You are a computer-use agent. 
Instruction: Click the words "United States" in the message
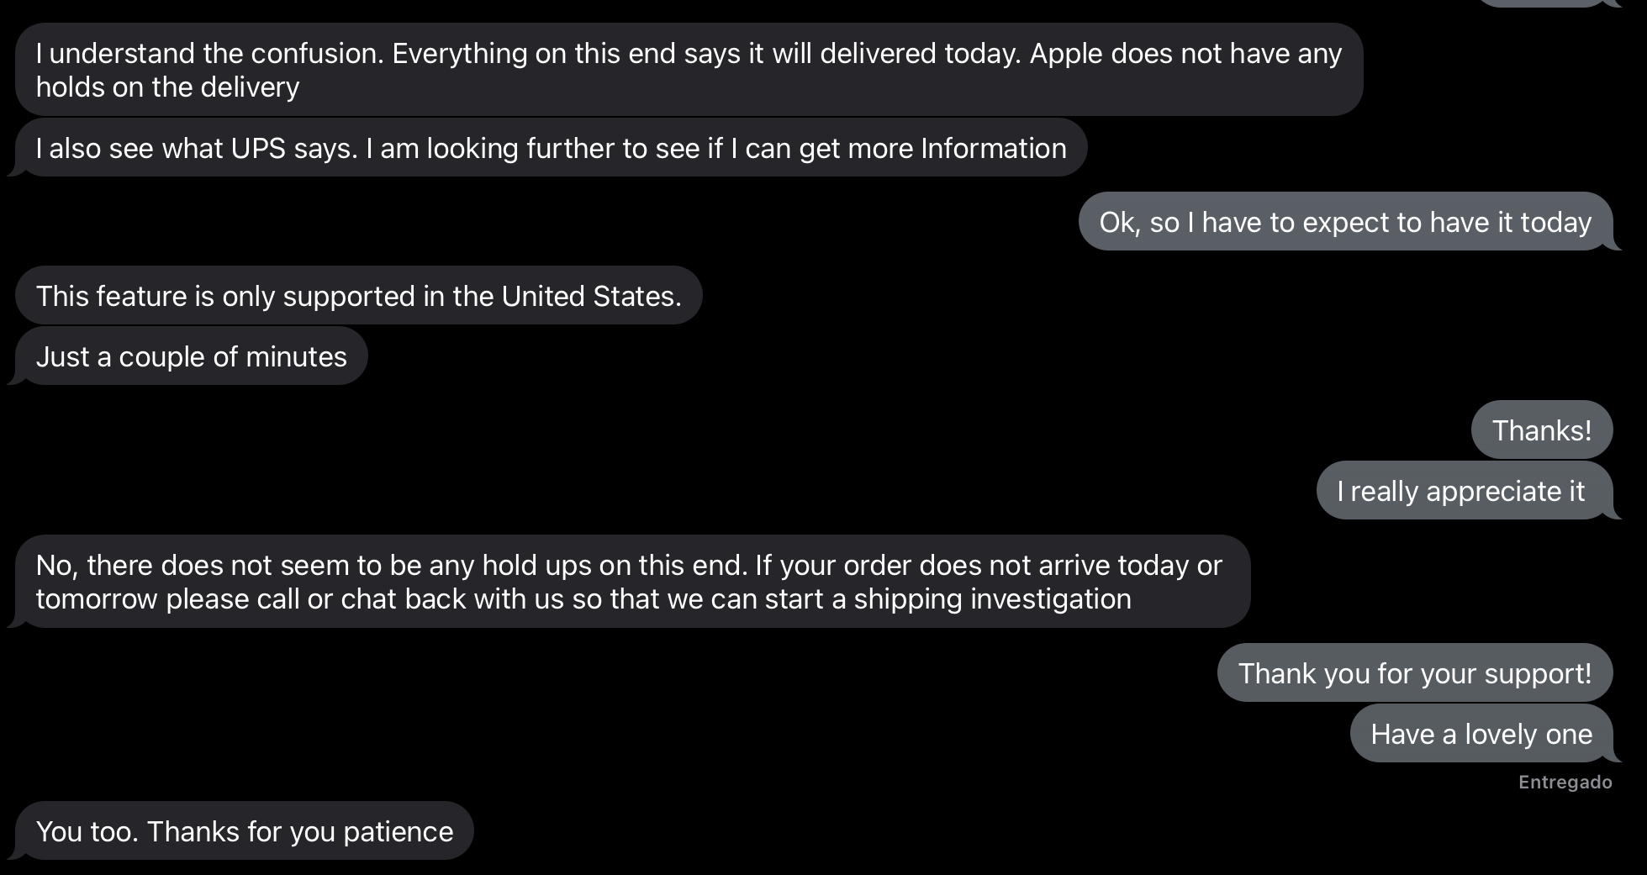[x=591, y=297]
